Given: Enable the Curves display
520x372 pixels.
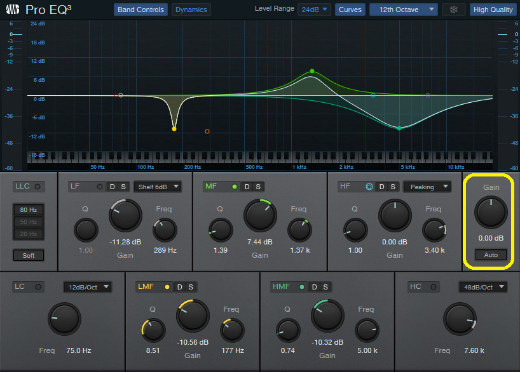Looking at the screenshot, I should (350, 10).
